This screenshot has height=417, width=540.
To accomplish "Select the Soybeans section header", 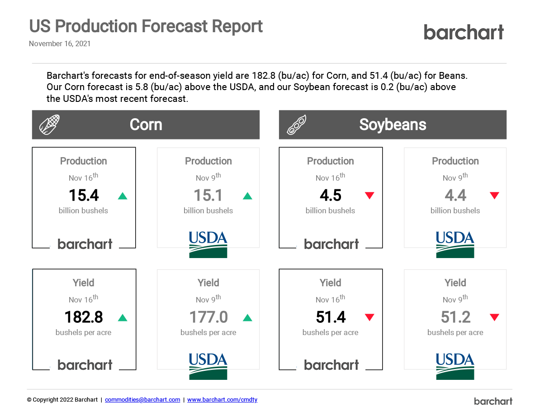I will pos(393,125).
